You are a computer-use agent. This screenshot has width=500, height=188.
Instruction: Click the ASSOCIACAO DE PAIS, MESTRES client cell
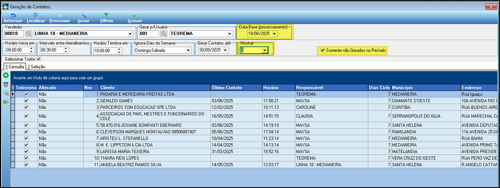(x=155, y=116)
